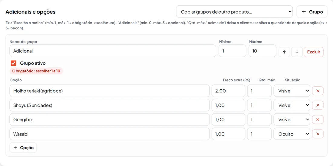This screenshot has height=166, width=333.
Task: Edit the Gengibre option name field
Action: click(x=110, y=120)
